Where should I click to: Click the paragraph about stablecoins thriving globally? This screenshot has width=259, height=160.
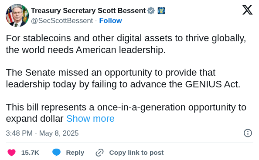coord(126,44)
